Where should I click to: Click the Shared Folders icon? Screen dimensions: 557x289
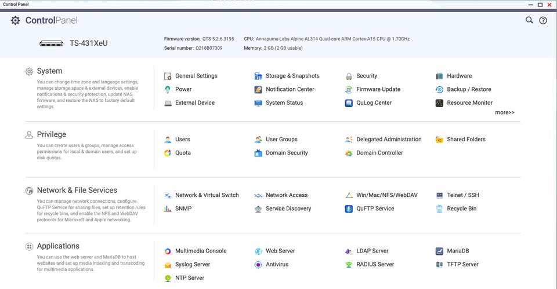440,140
